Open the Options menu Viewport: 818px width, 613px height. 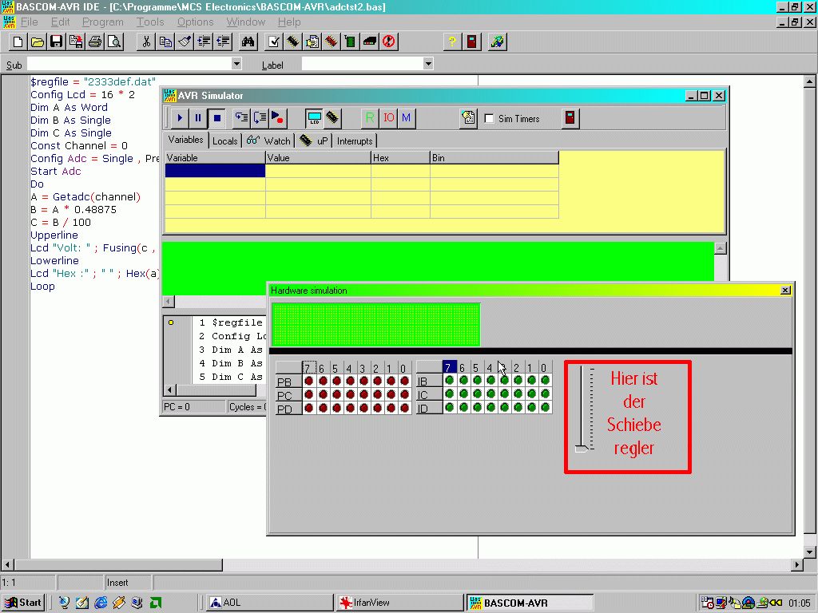pyautogui.click(x=195, y=22)
